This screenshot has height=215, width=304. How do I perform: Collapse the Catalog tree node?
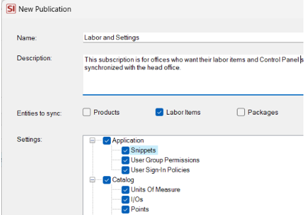pyautogui.click(x=92, y=180)
